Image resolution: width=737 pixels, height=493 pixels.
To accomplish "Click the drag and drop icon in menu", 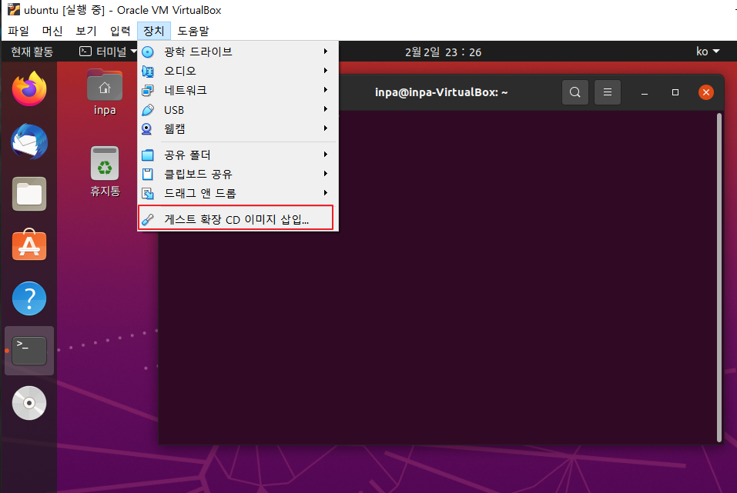I will (x=148, y=194).
